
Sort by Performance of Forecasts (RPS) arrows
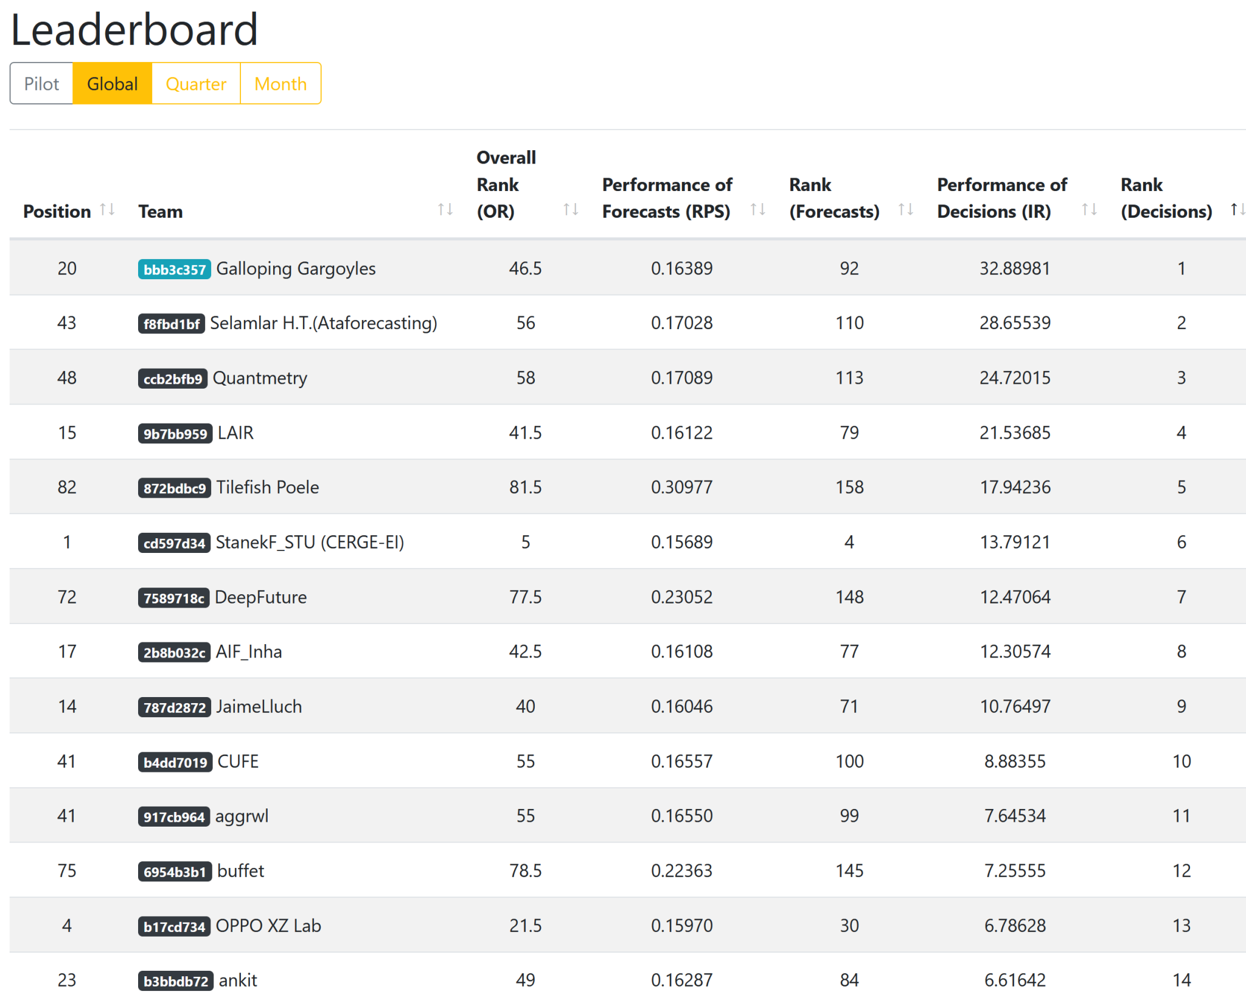757,210
